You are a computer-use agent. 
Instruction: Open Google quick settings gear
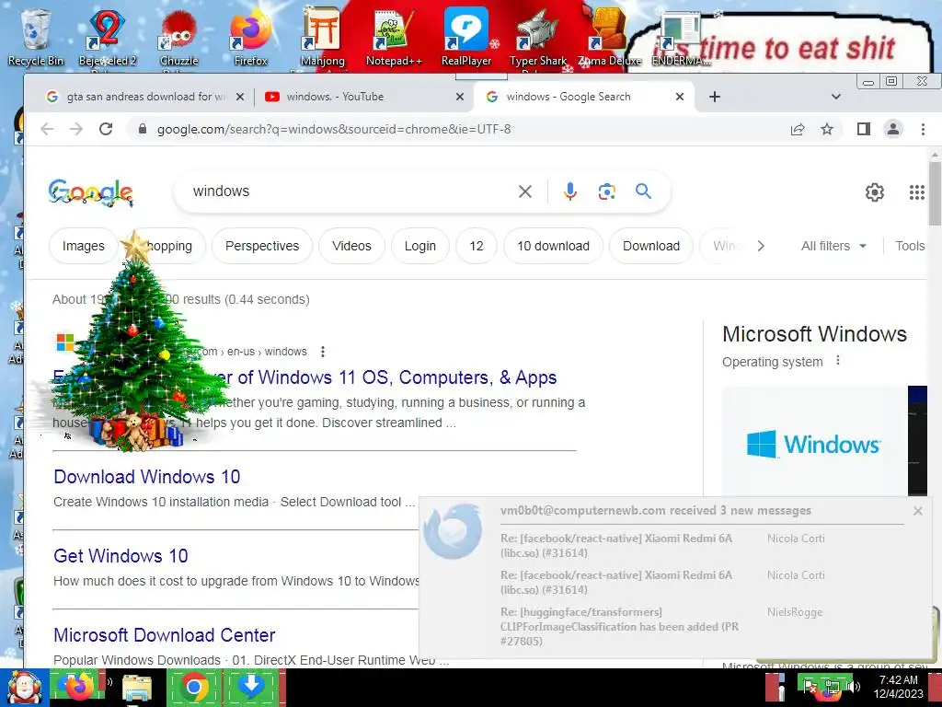(x=875, y=192)
